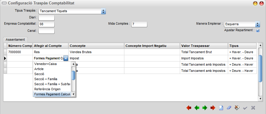The image size is (266, 114).
Task: Select Article option in list
Action: pyautogui.click(x=52, y=69)
